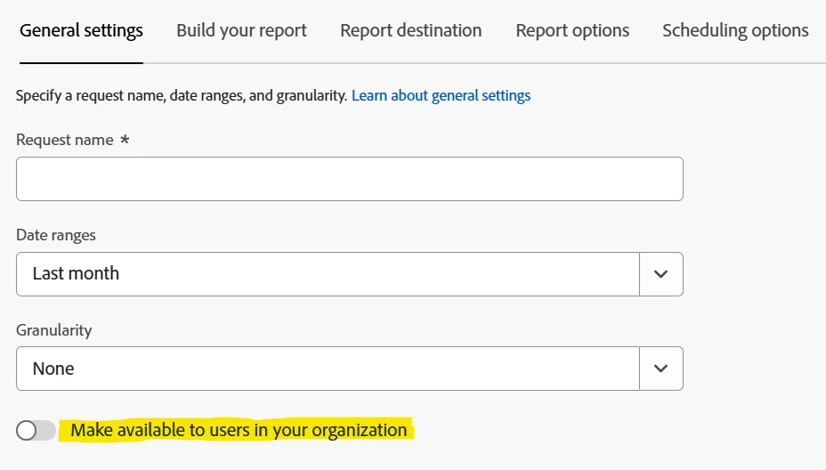Click the required asterisk beside Request name
This screenshot has height=470, width=826.
point(125,140)
